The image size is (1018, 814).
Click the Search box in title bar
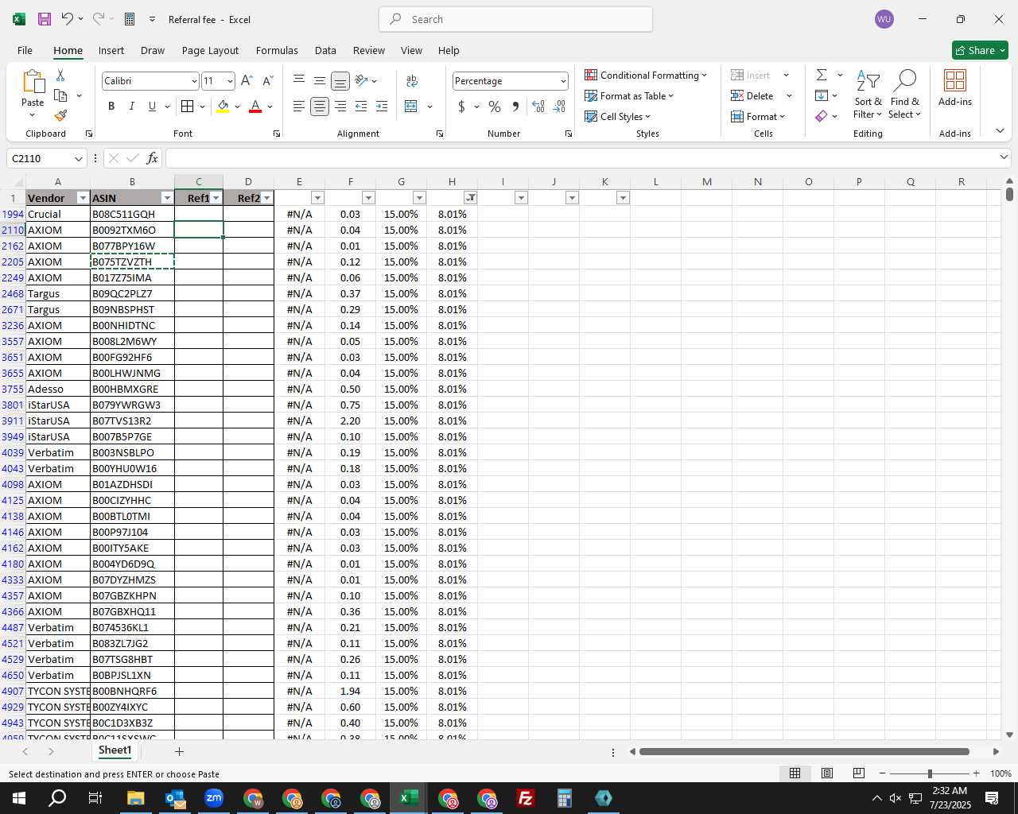pos(515,19)
